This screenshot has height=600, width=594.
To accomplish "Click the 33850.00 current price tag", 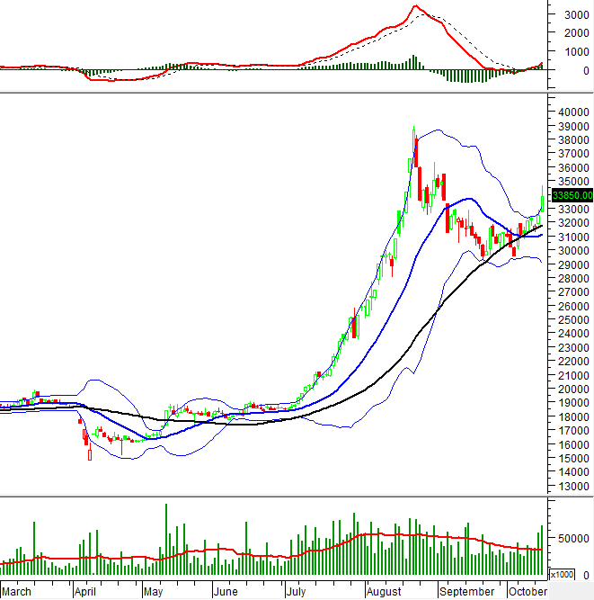I will pos(572,195).
